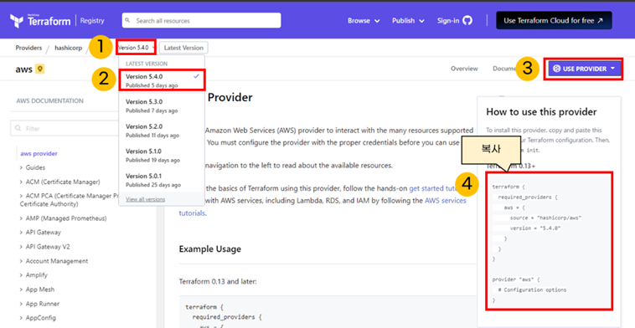Click the GitHub icon beside Sign-in
Screen dimensions: 635x328
coord(467,21)
